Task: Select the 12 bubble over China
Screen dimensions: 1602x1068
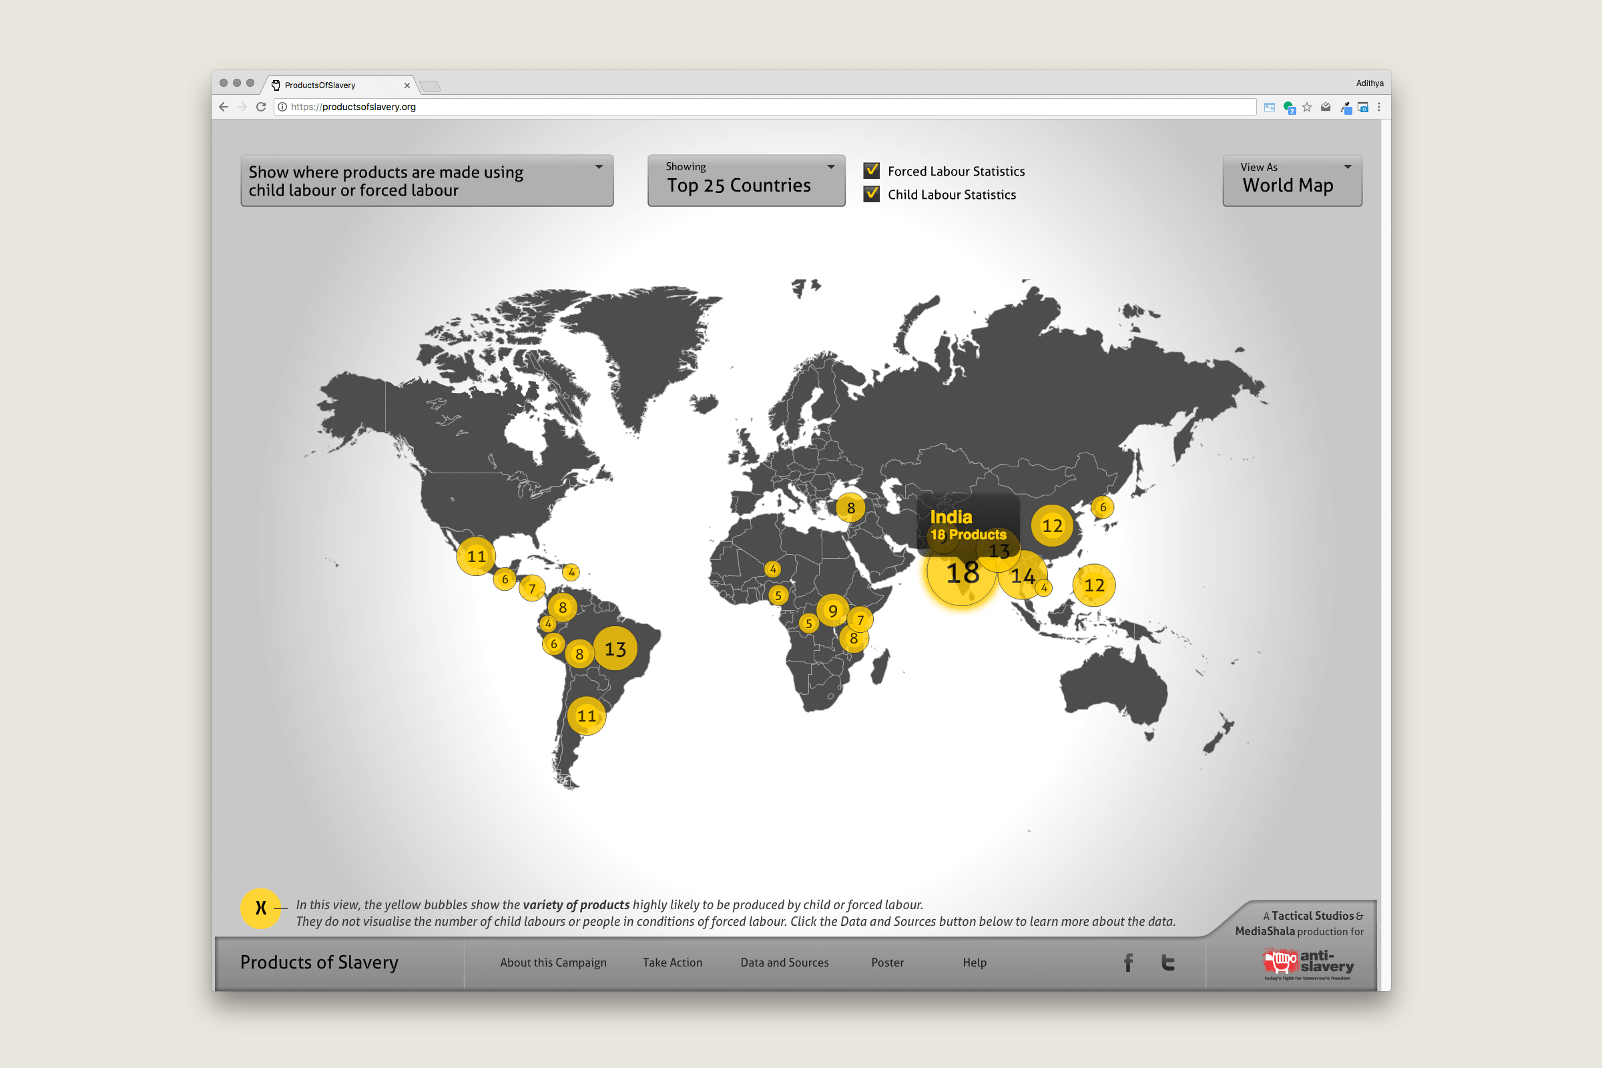Action: click(x=1052, y=526)
